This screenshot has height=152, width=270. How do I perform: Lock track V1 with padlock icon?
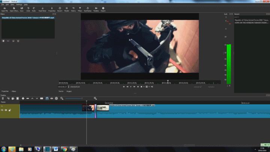[x=10, y=110]
